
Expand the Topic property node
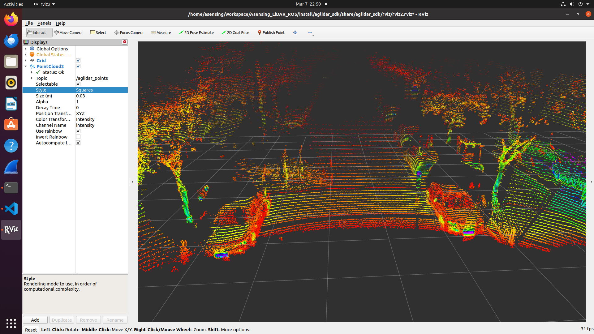pos(32,78)
